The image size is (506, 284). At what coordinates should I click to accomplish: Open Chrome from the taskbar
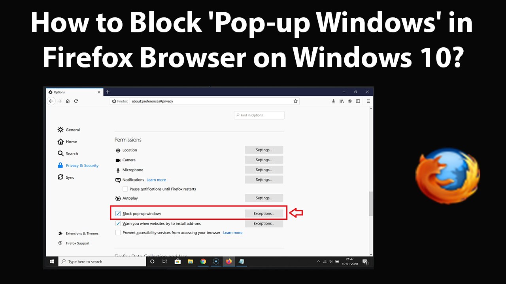203,262
